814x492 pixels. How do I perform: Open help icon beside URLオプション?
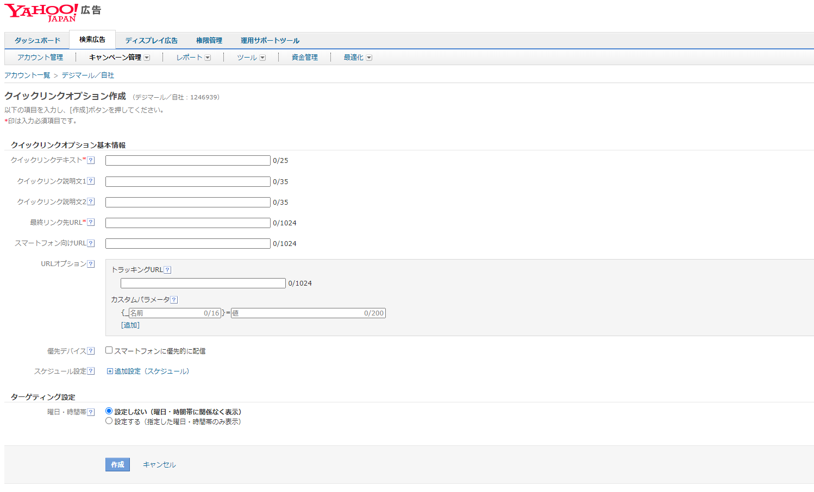tap(91, 264)
